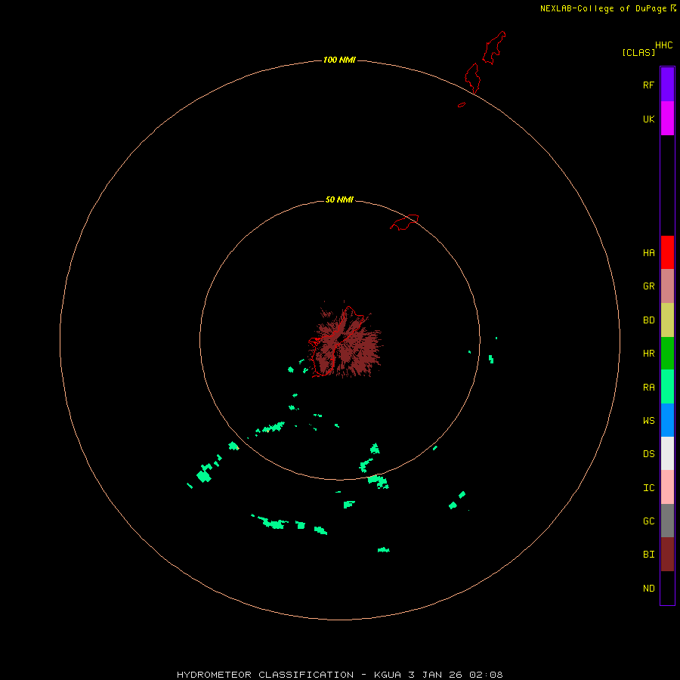Select the GR legend label

[x=648, y=286]
